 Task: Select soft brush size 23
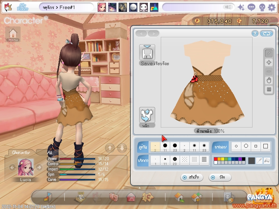[204, 147]
